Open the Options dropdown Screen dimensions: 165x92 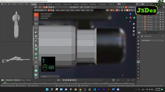coord(131,7)
